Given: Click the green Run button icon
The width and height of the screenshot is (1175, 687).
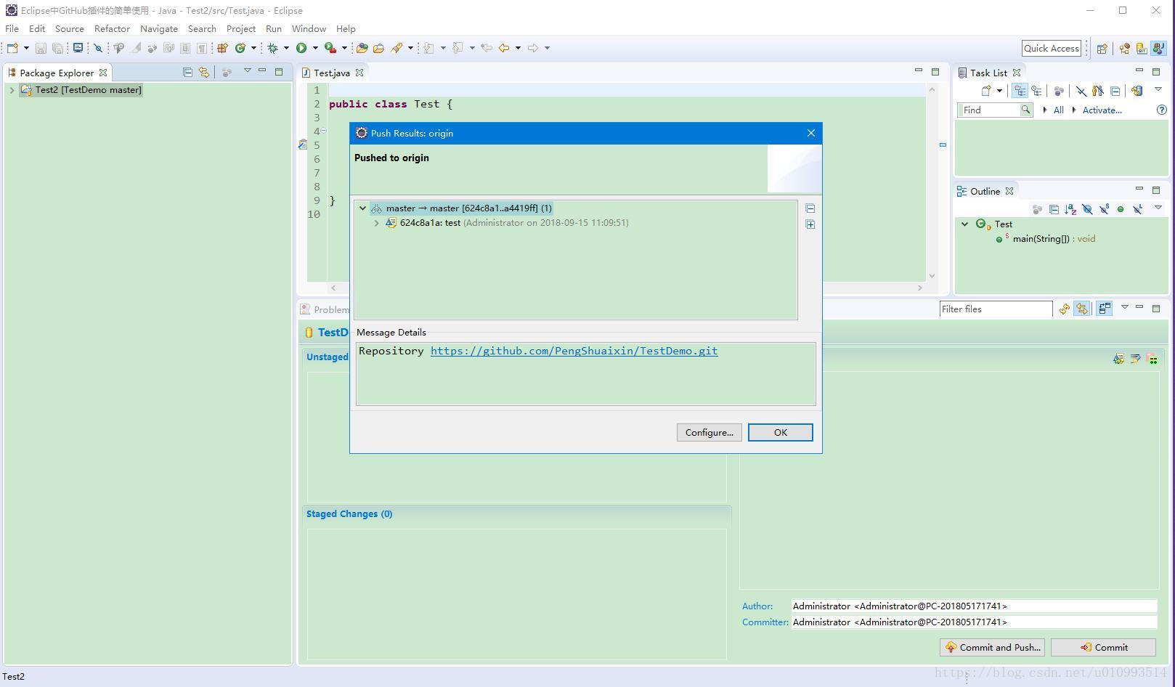Looking at the screenshot, I should 301,48.
